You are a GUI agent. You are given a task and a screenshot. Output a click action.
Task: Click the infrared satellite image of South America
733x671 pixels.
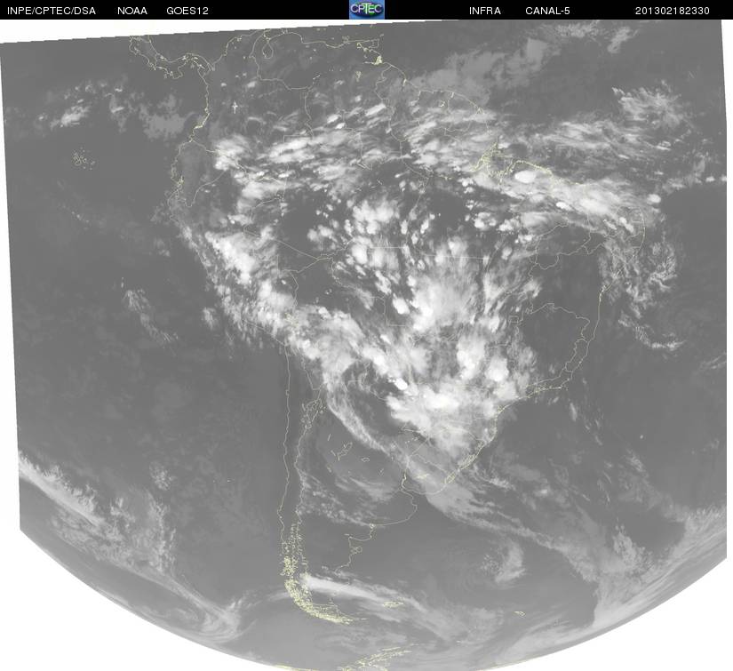coord(366,345)
